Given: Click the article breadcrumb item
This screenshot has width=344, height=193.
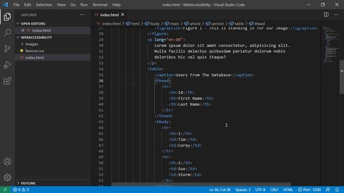Looking at the screenshot, I should [x=192, y=24].
